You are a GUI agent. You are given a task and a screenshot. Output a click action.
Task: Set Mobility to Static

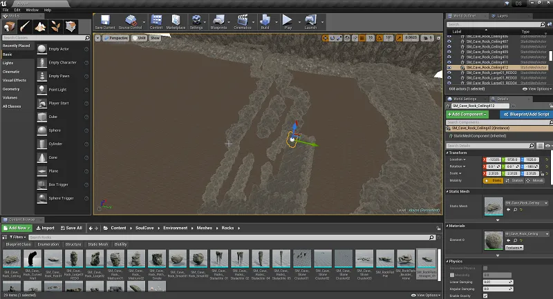pyautogui.click(x=494, y=181)
